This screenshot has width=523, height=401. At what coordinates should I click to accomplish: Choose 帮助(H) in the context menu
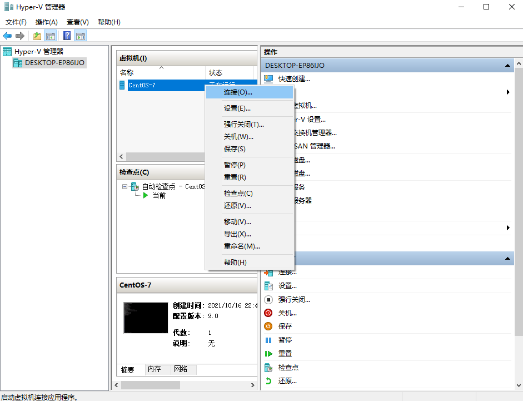coord(250,263)
